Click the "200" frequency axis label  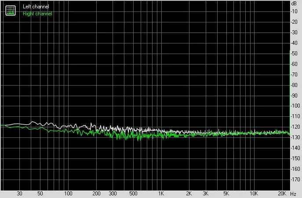96,194
